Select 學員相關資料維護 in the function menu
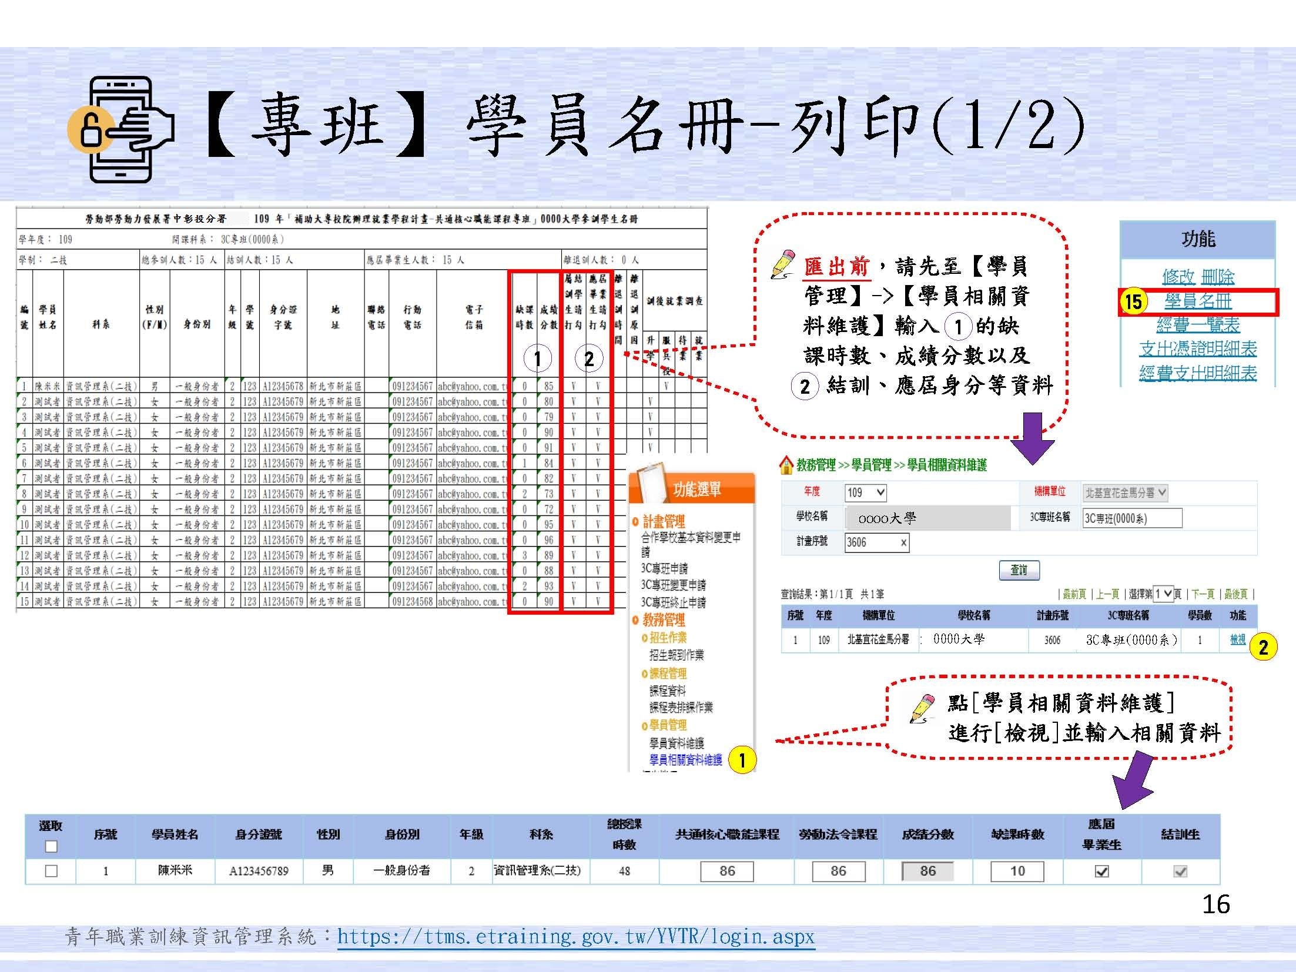This screenshot has height=972, width=1296. 685,760
